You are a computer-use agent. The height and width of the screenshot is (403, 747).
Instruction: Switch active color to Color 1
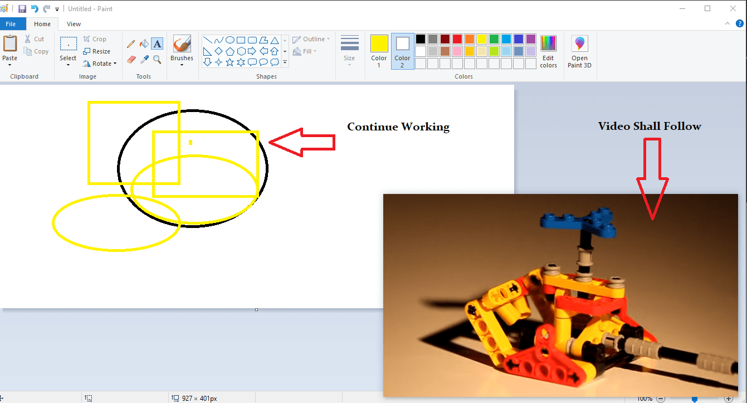pyautogui.click(x=379, y=51)
